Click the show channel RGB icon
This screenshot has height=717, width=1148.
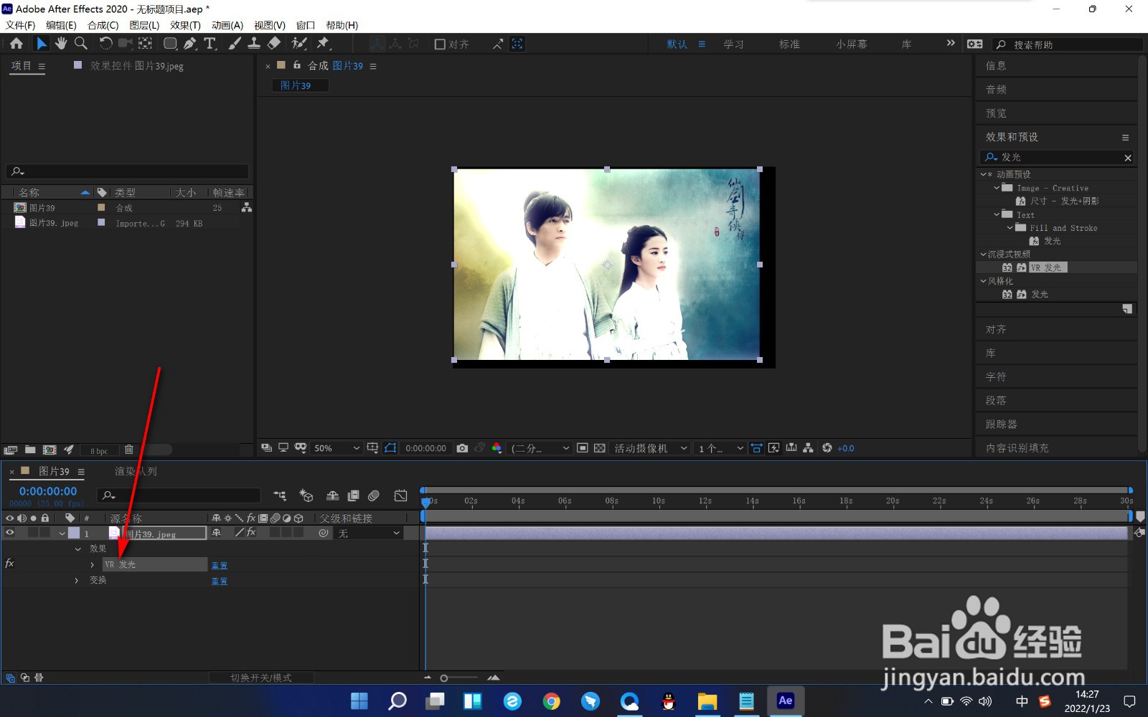(497, 448)
